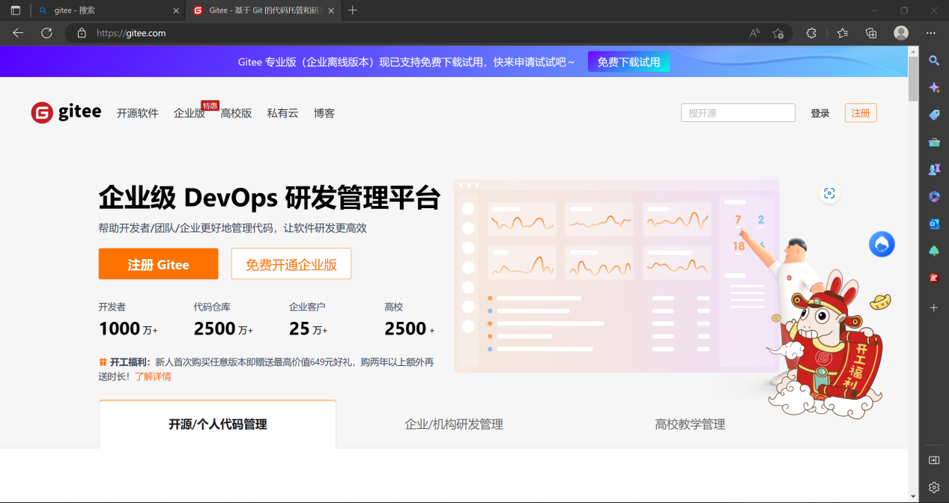Viewport: 949px width, 503px height.
Task: Click the 注册 Gitee button
Action: 158,263
